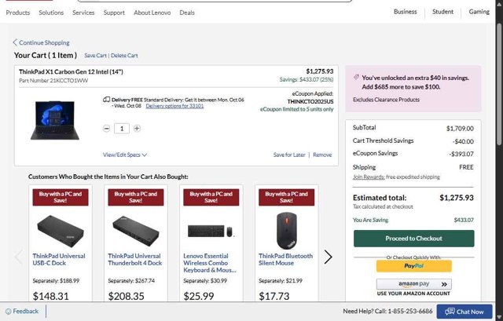Remove ThinkPad X1 Carbon from cart
Screen dimensions: 503x321
[x=322, y=155]
